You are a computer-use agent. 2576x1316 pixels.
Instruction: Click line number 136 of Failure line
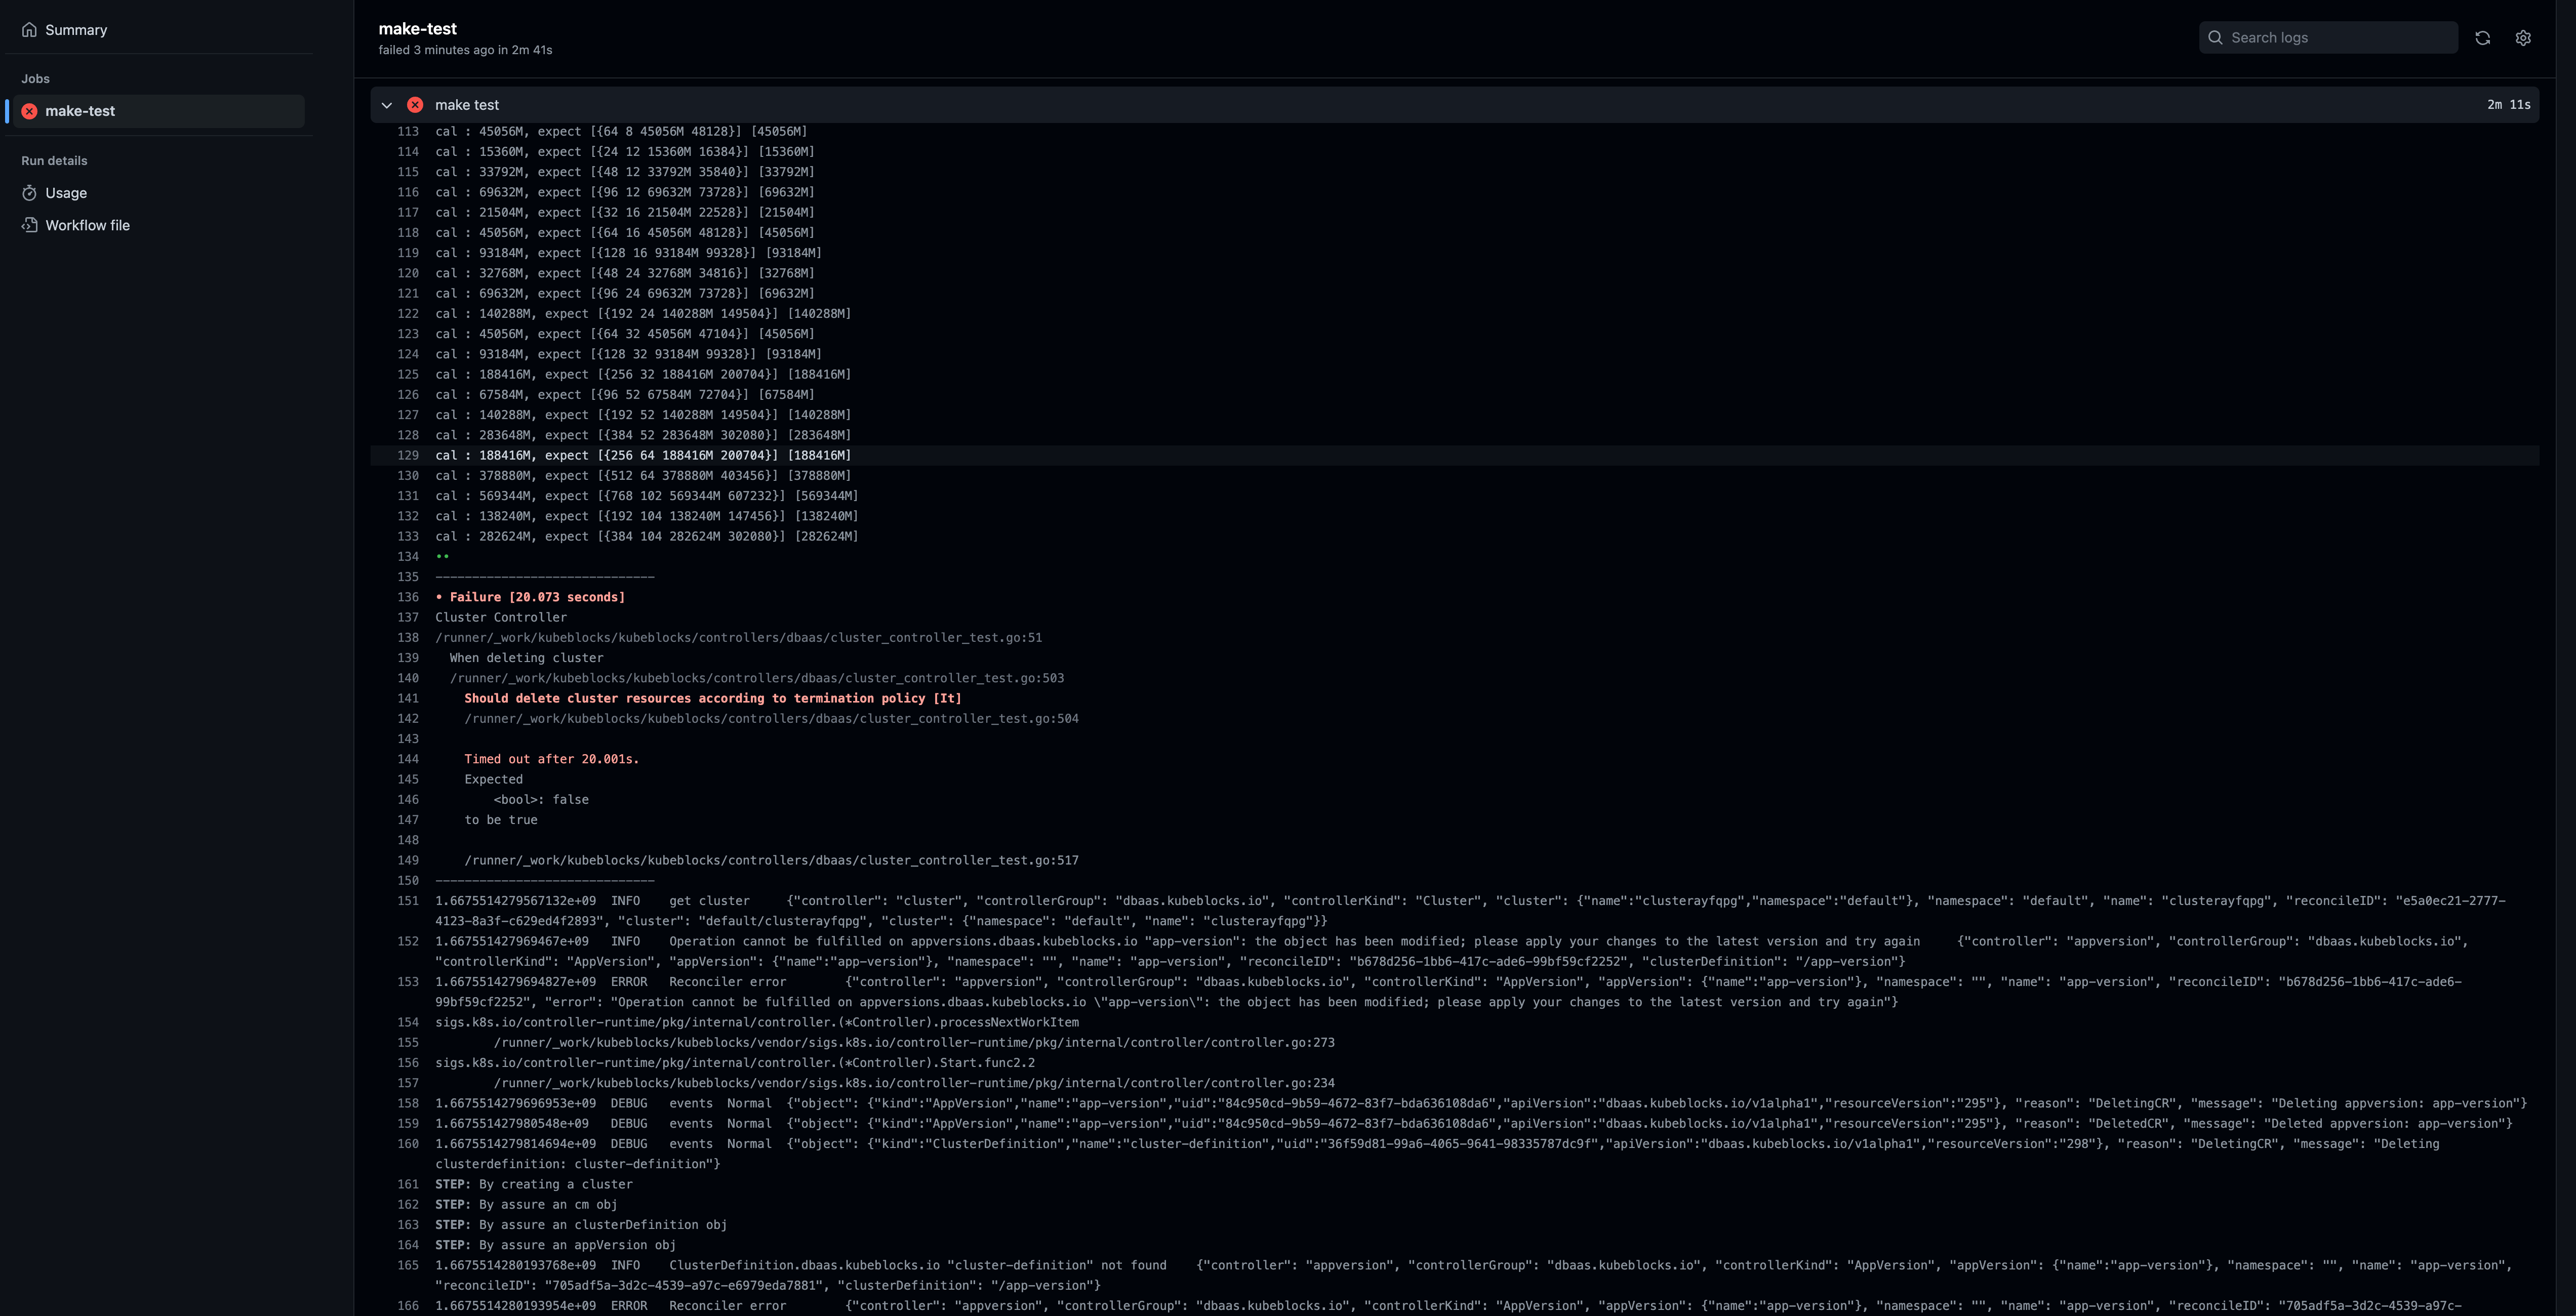click(x=408, y=597)
